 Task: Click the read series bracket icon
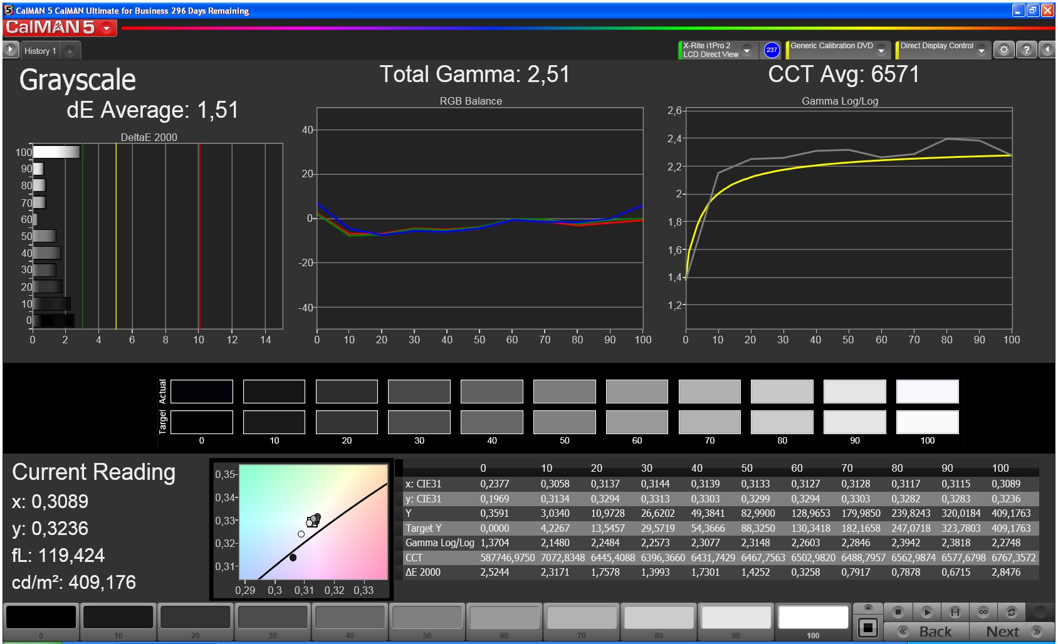pyautogui.click(x=955, y=611)
